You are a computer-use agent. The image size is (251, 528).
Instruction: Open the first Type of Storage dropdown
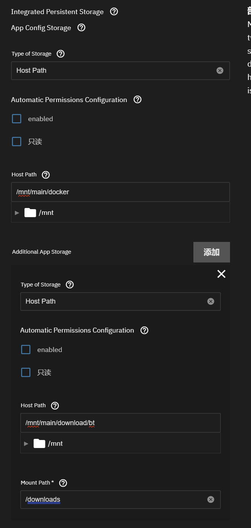point(114,70)
